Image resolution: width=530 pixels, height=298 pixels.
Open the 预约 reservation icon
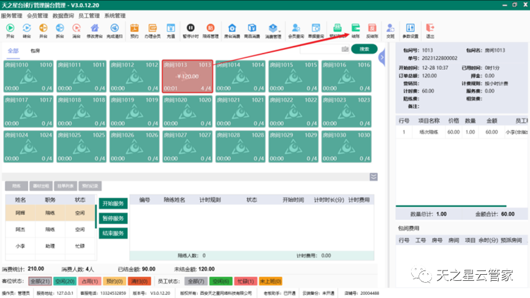point(134,29)
